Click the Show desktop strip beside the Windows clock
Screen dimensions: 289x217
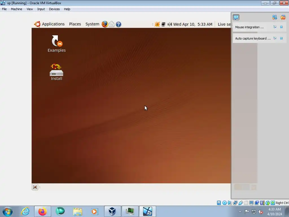coord(287,212)
